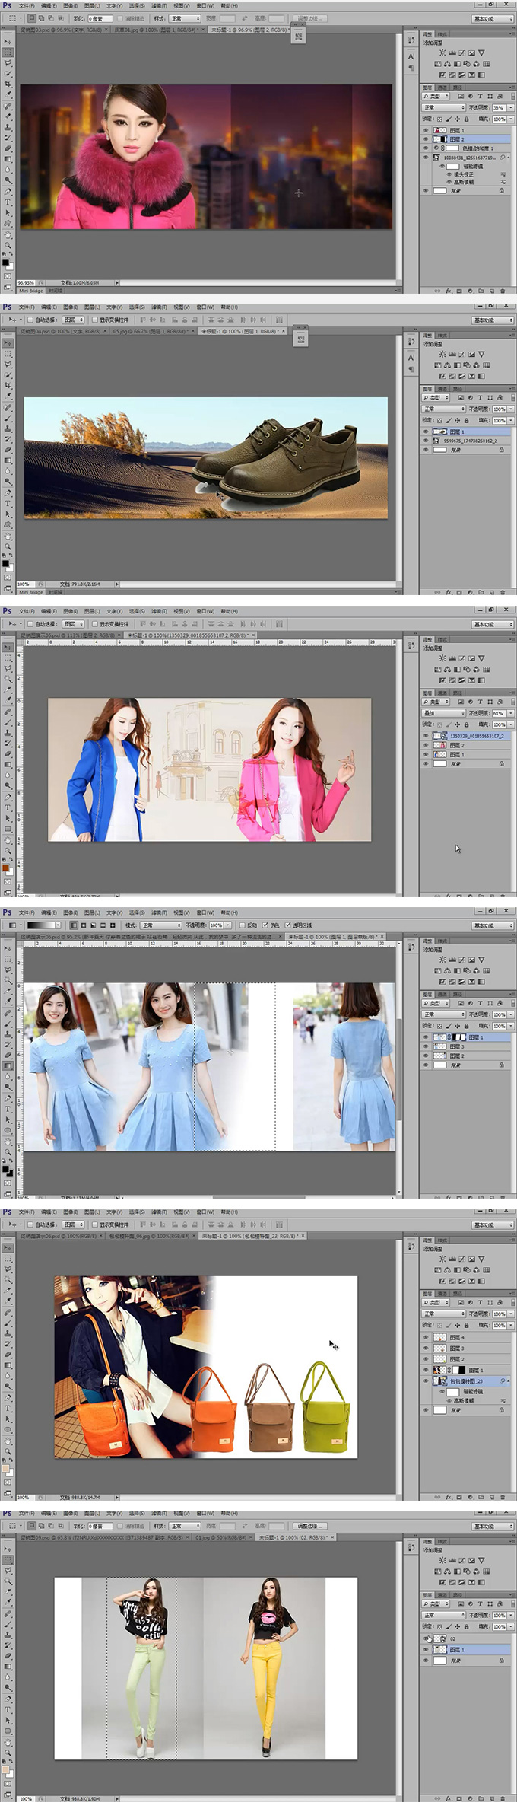Open 基本功能 workspace dropdown in fur coat window
Screen dimensions: 517x1812
tap(493, 18)
